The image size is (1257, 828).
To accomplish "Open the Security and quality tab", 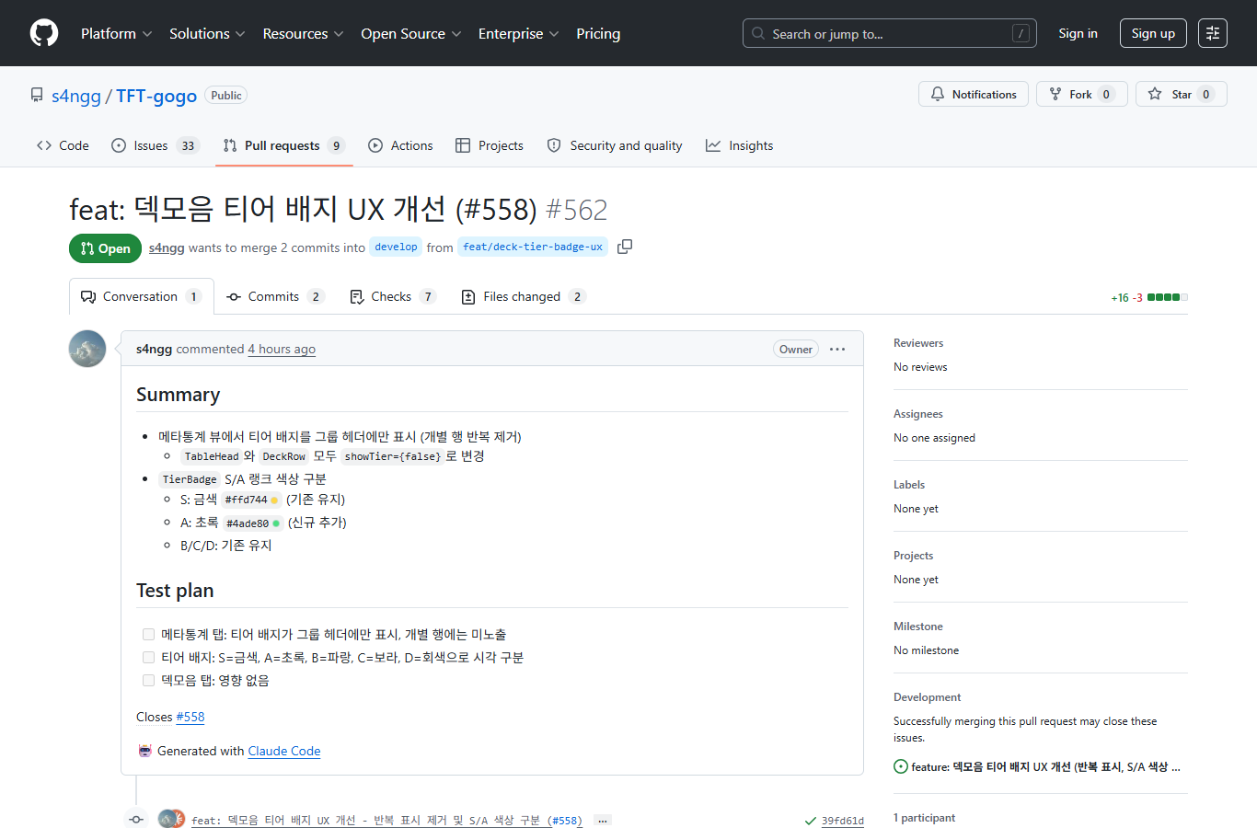I will click(x=615, y=145).
